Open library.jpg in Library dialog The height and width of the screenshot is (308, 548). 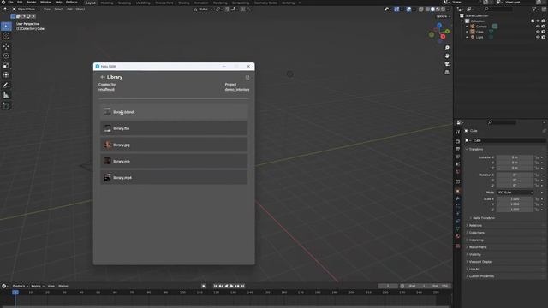click(174, 145)
